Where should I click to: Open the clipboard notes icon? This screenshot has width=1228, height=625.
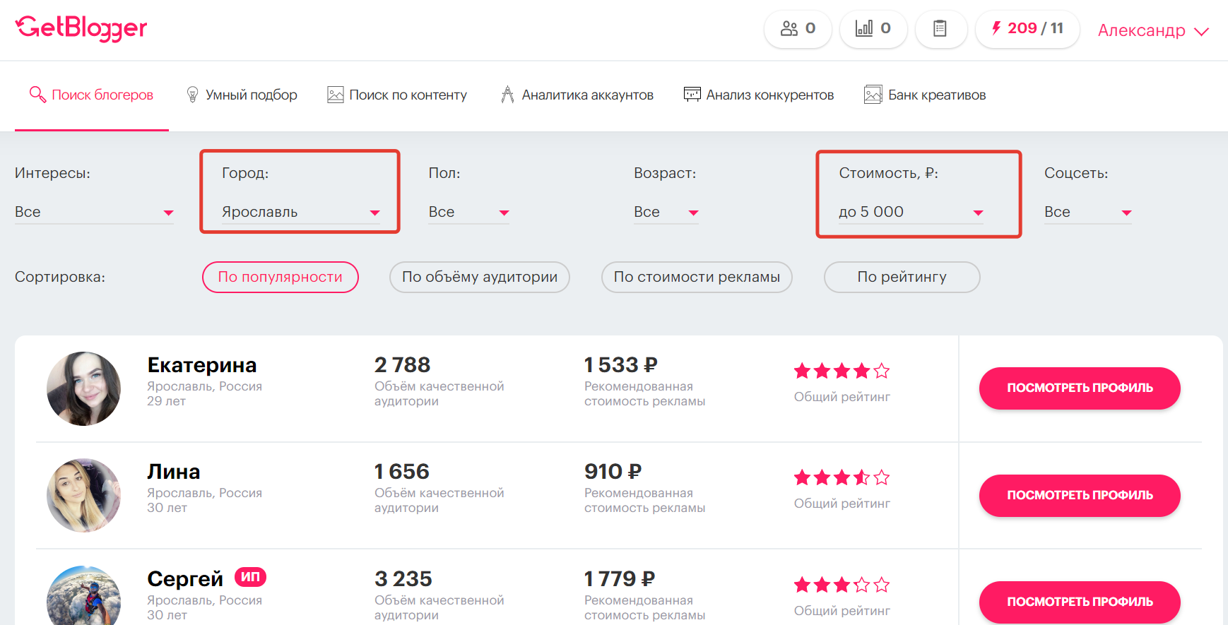tap(940, 29)
